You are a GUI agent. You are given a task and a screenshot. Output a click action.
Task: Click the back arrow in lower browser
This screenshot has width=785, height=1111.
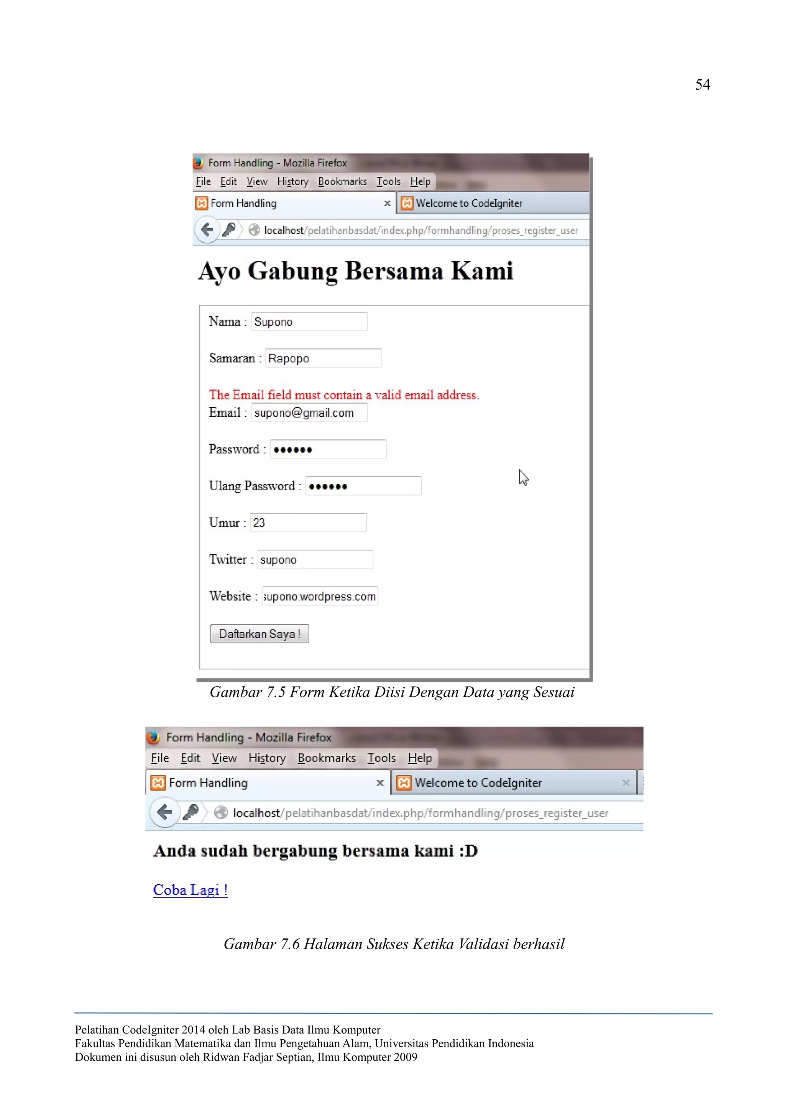click(165, 812)
